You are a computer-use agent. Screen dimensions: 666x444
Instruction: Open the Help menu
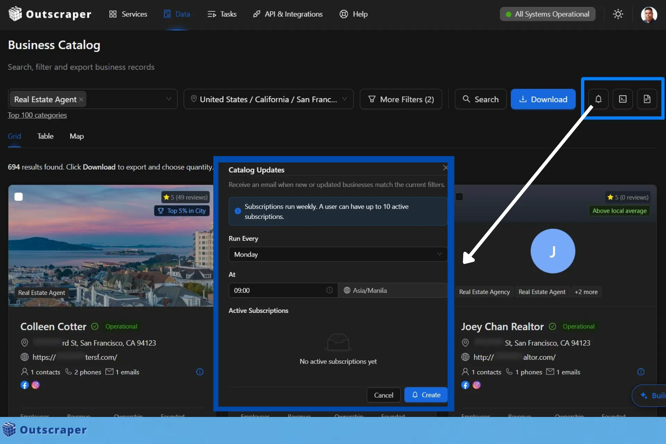click(353, 14)
